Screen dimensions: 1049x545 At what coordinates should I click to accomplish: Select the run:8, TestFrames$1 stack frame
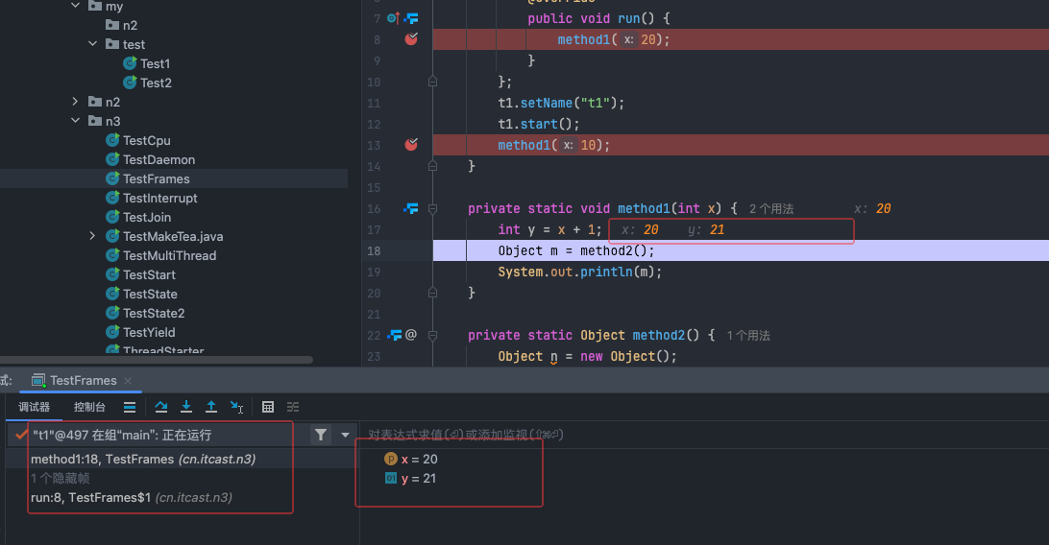131,497
